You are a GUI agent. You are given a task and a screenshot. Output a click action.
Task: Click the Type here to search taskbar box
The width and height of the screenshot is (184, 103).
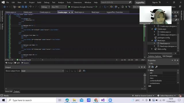[32, 100]
